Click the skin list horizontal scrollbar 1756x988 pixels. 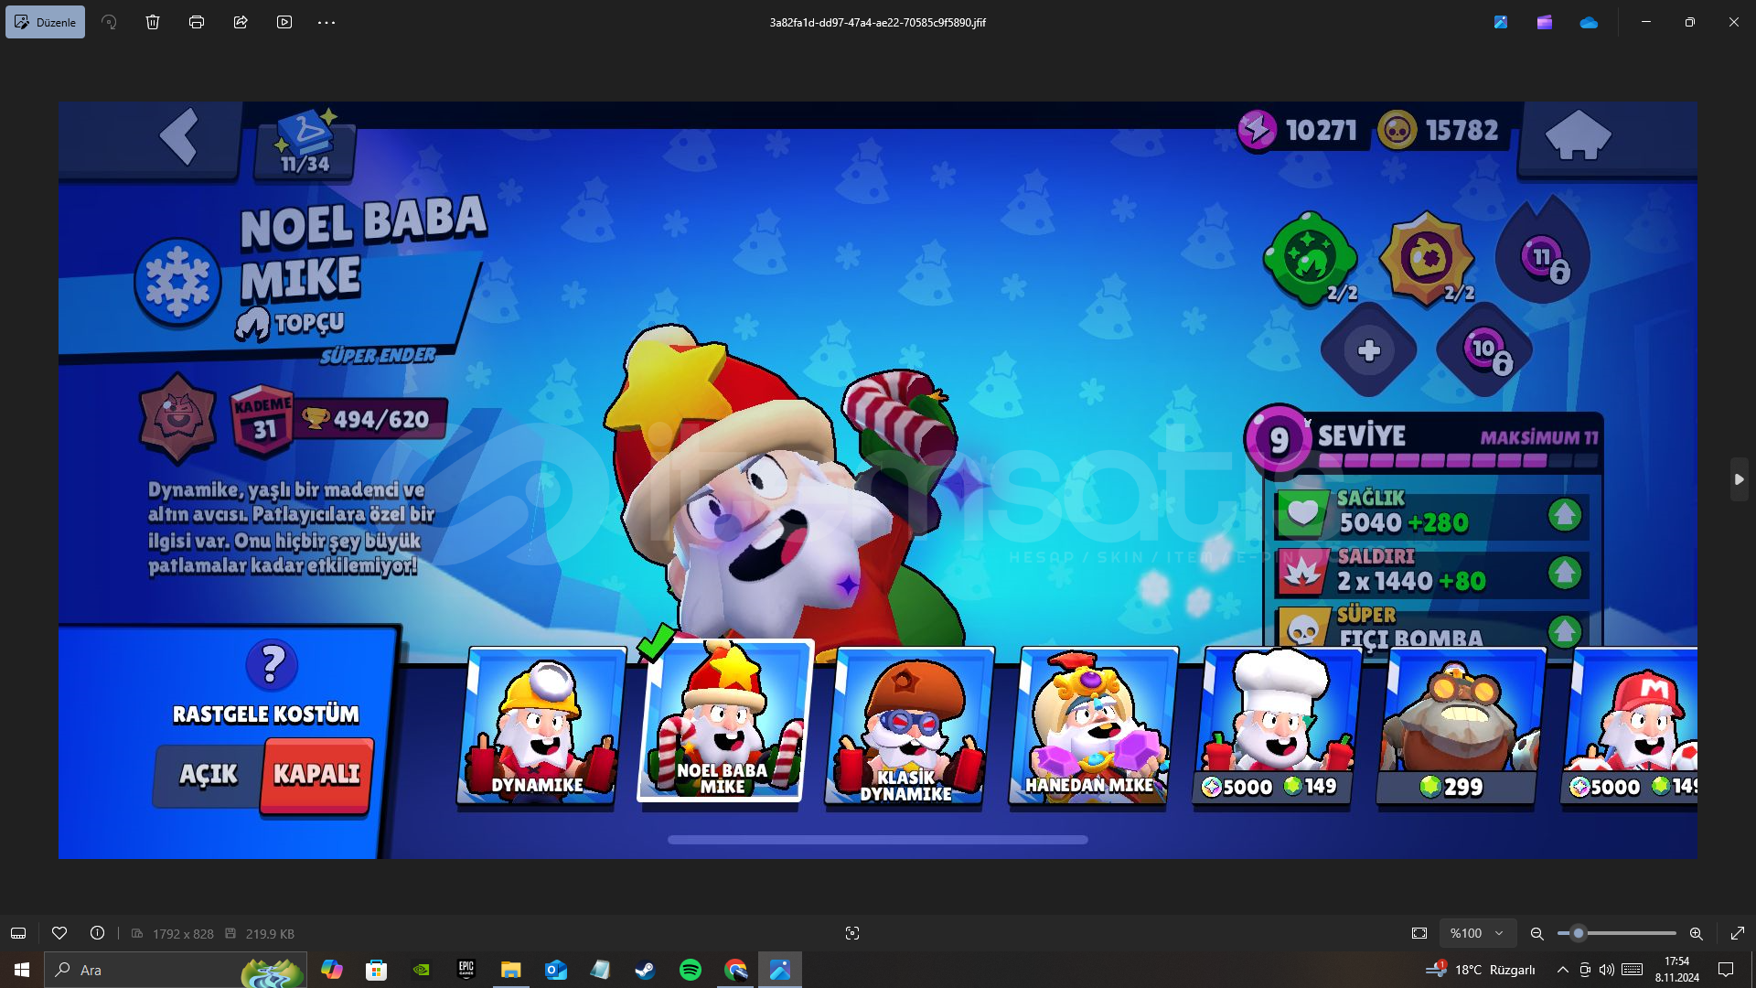tap(878, 839)
